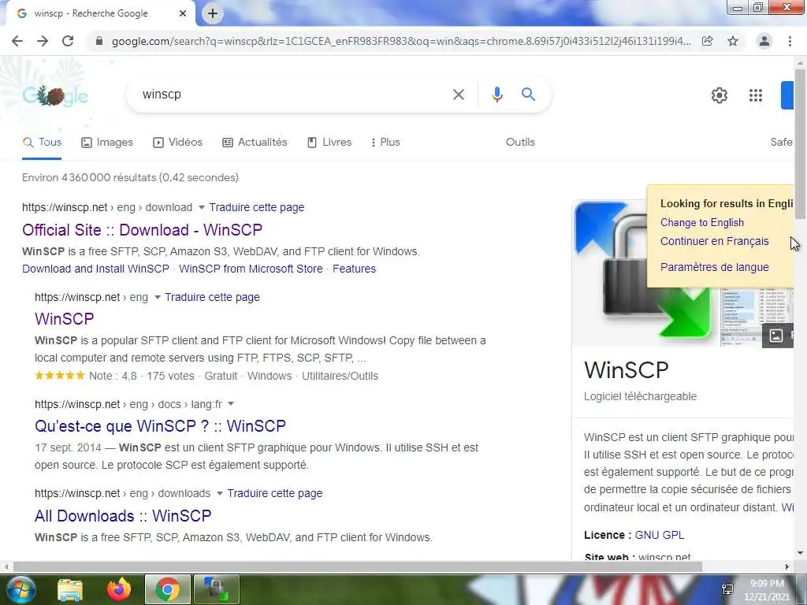Viewport: 807px width, 605px height.
Task: Open Google settings gear
Action: 720,95
